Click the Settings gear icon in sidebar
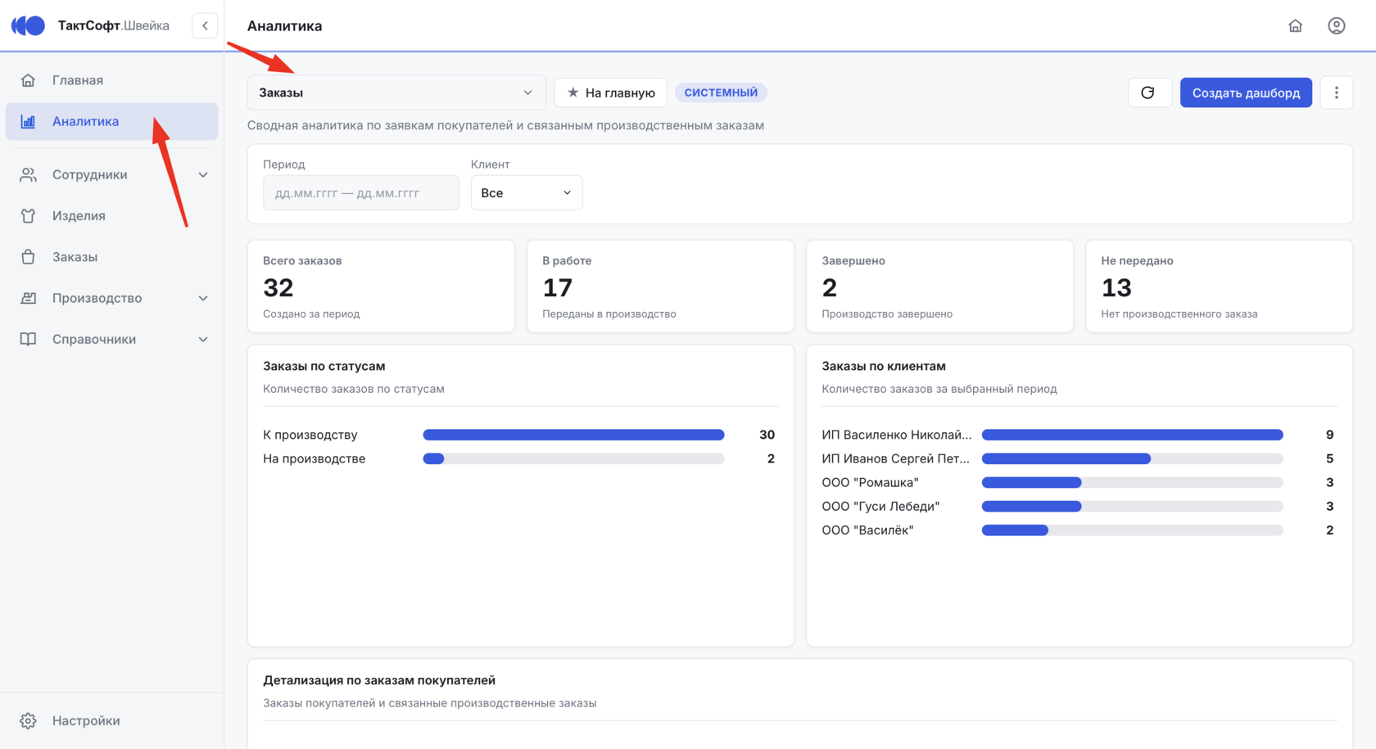Viewport: 1376px width, 749px height. point(28,720)
